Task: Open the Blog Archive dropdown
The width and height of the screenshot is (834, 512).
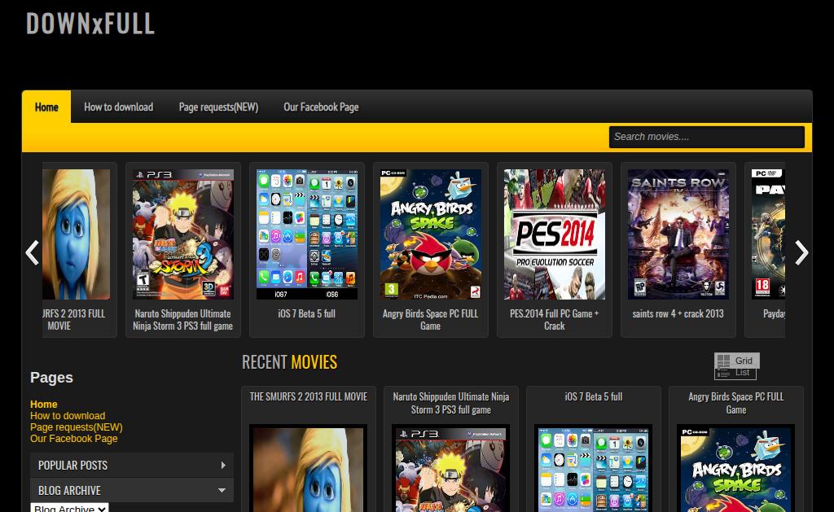Action: tap(70, 508)
